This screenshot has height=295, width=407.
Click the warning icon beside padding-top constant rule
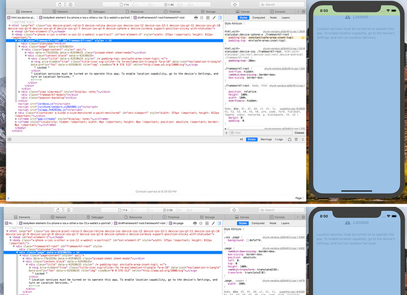303,38
